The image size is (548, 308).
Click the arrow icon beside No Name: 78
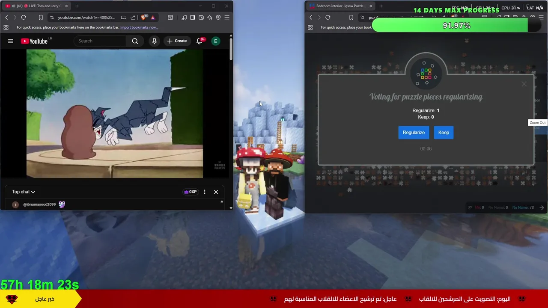click(542, 207)
